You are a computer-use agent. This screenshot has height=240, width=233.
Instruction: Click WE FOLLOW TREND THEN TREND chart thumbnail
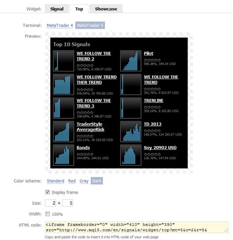(x=63, y=84)
